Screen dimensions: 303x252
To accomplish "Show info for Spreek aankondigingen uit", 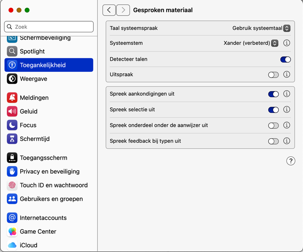I will point(287,94).
